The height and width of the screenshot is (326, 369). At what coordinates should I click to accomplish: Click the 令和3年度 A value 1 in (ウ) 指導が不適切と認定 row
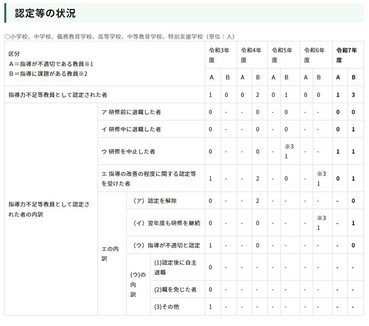point(210,245)
